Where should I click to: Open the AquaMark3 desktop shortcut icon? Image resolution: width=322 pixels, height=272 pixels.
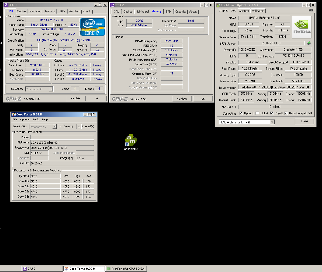pyautogui.click(x=131, y=142)
